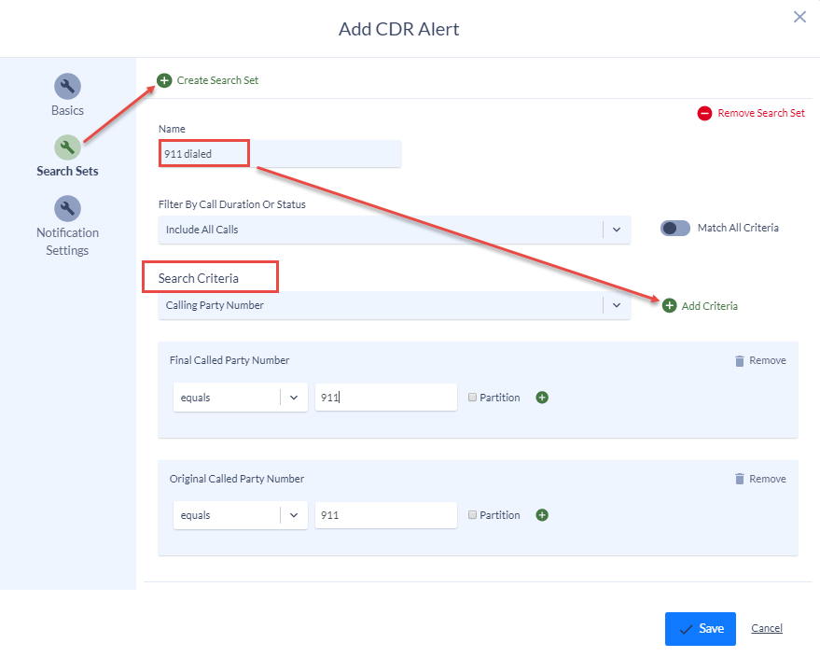
Task: Add value with plus icon in Original Called Party Number
Action: (542, 515)
